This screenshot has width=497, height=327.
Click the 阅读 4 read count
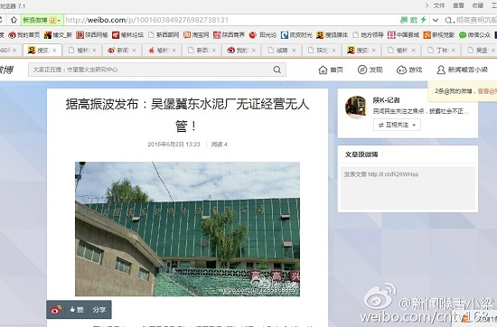pyautogui.click(x=220, y=145)
